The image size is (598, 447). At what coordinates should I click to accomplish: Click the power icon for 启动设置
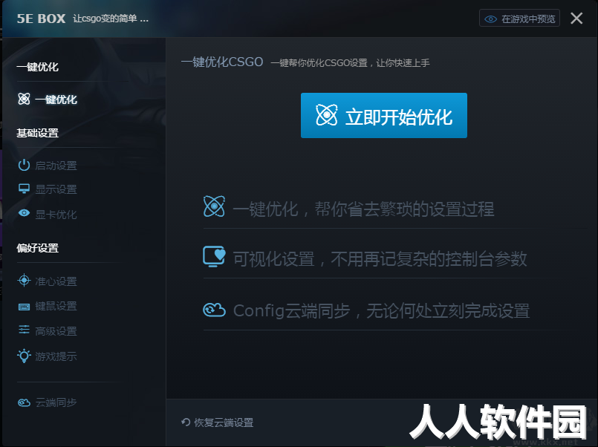pyautogui.click(x=24, y=165)
